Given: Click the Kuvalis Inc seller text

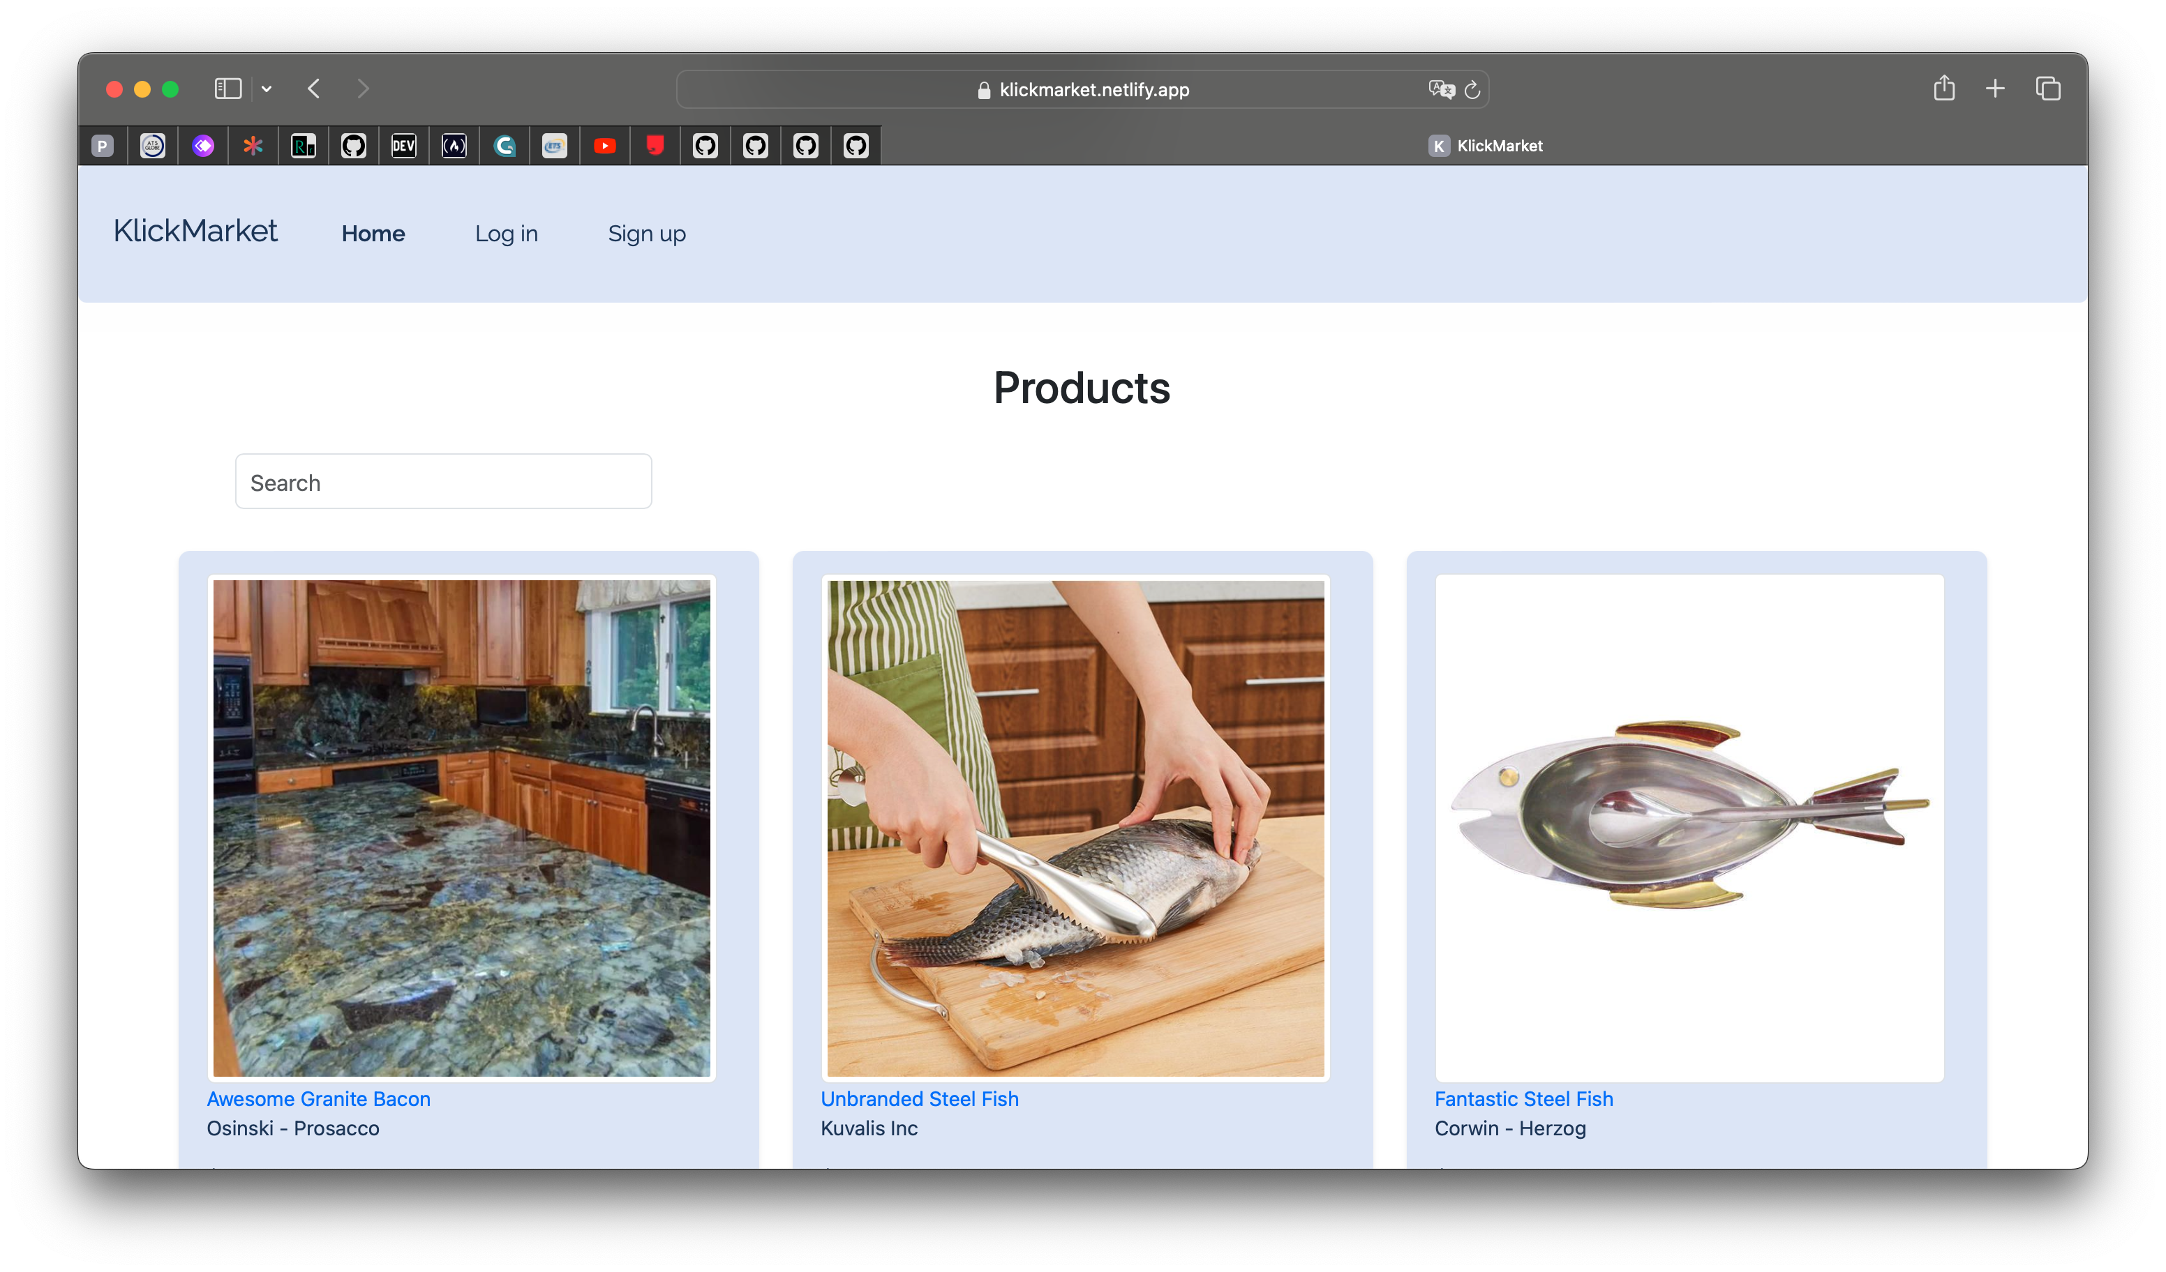Looking at the screenshot, I should [x=869, y=1128].
